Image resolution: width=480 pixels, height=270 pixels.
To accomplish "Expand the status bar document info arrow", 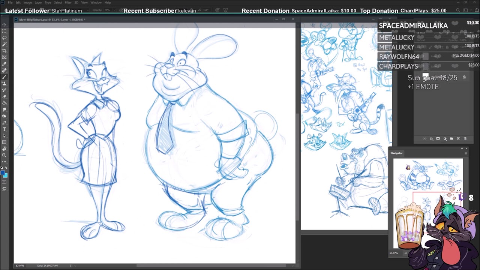I will 70,266.
